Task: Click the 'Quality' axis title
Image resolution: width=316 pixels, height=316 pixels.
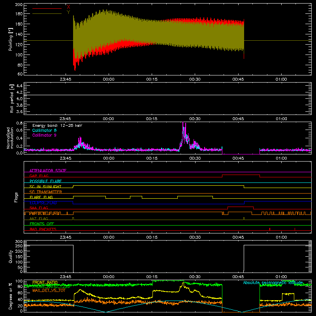Action: pos(11,256)
